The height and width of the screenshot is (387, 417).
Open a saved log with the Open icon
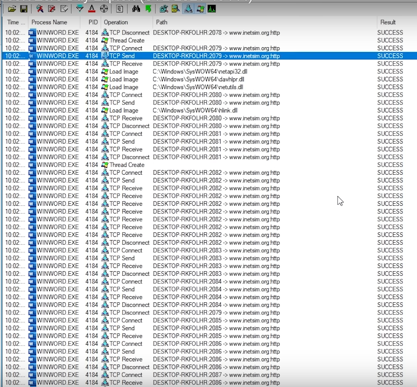point(12,9)
